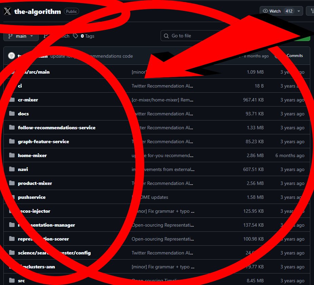
Task: Open navi row's 'vements from external...' commit message
Action: 163,169
